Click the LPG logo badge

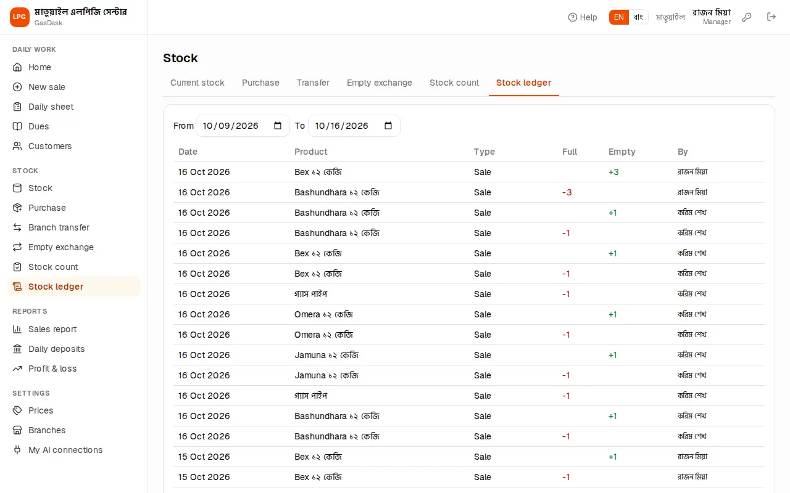[20, 17]
